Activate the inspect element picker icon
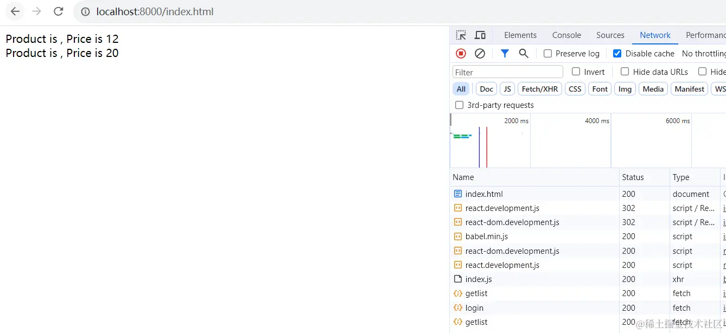This screenshot has height=333, width=726. (461, 35)
